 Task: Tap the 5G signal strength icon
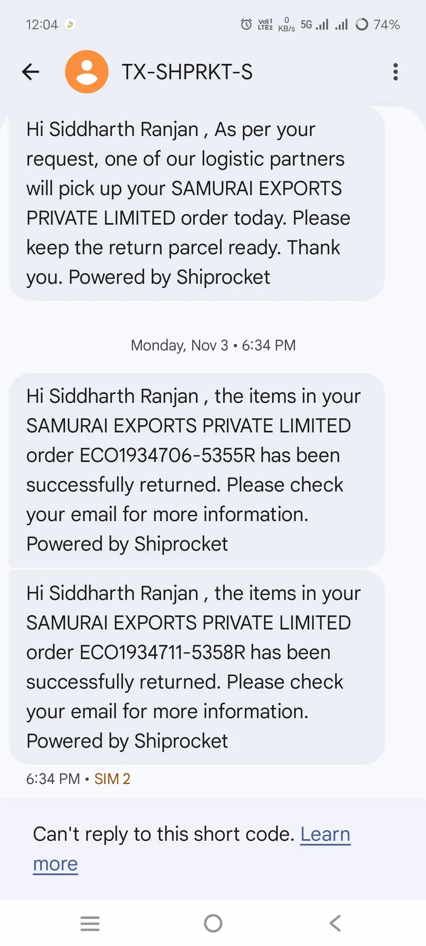[314, 24]
